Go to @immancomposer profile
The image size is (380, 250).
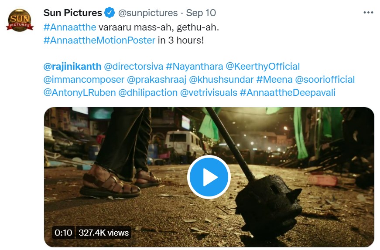coord(83,80)
